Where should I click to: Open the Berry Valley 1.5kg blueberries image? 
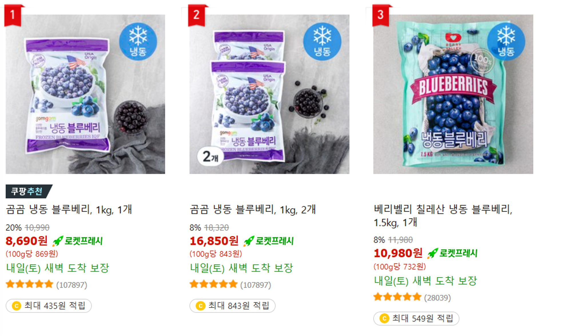pos(453,94)
